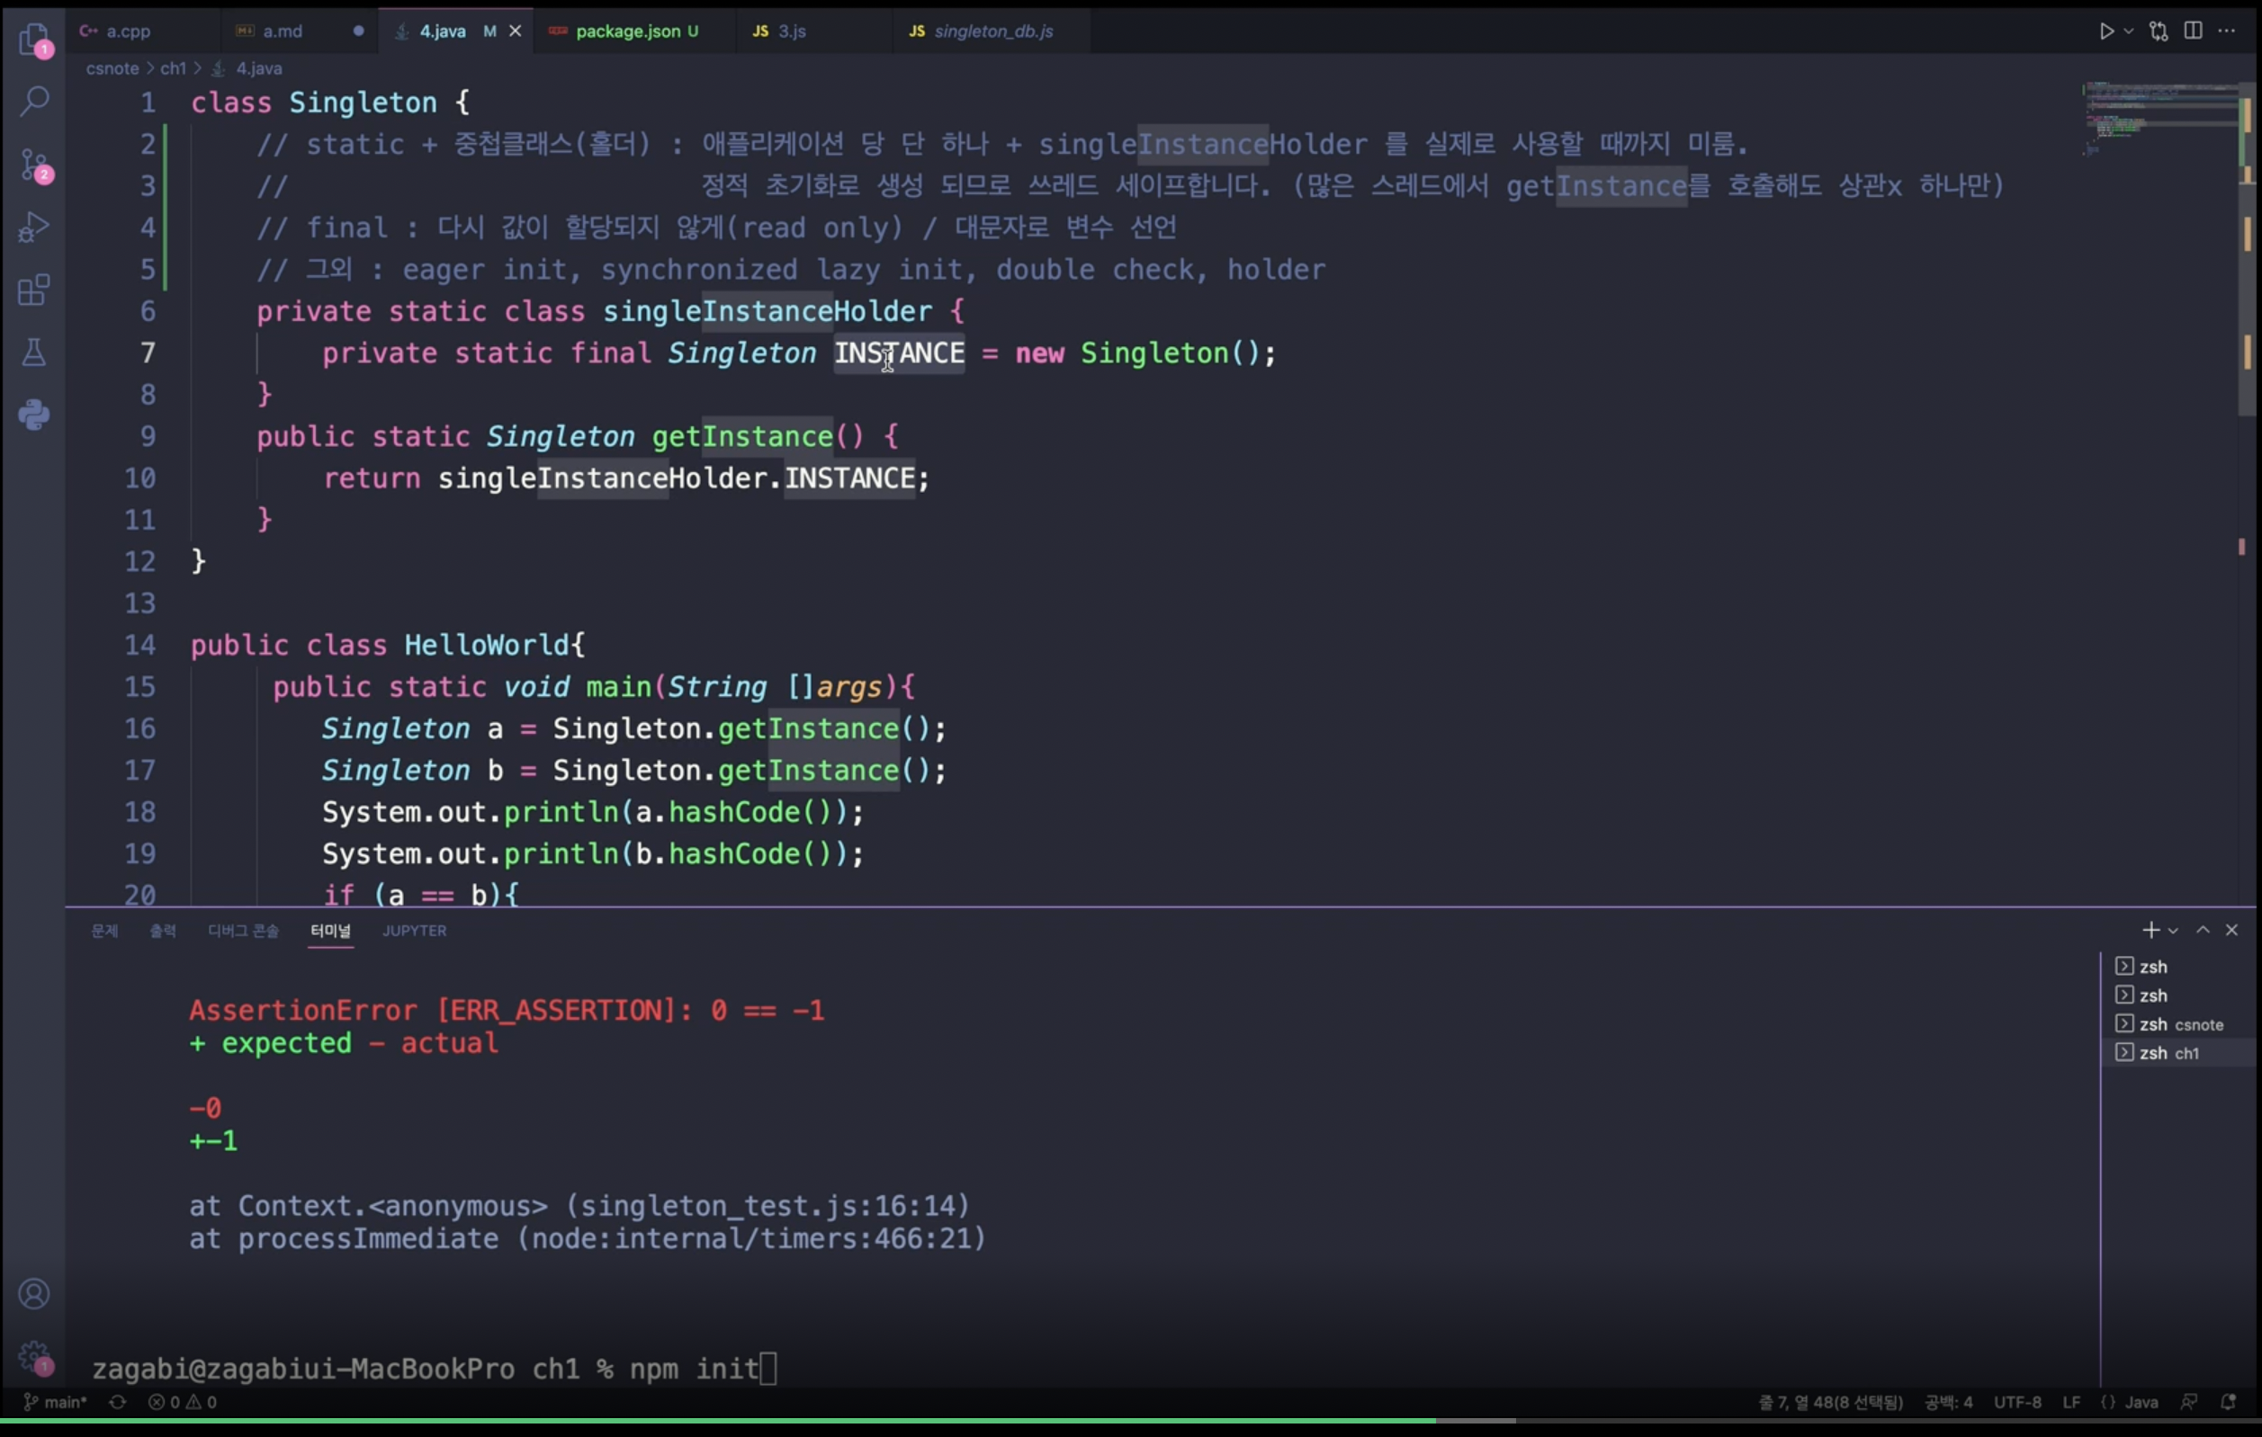Open the Run and Debug view
This screenshot has height=1437, width=2262.
(x=34, y=228)
